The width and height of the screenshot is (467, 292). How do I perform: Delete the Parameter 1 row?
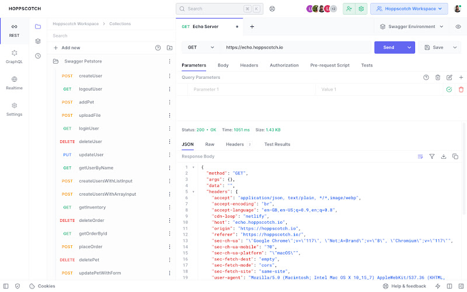coord(461,89)
